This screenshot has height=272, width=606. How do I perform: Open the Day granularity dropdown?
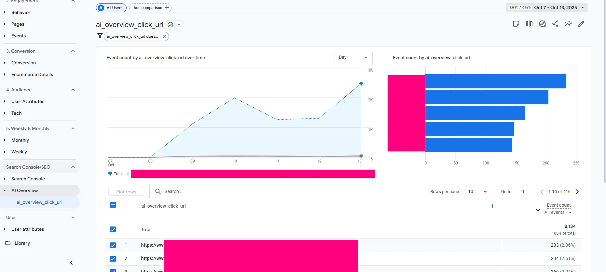coord(353,58)
